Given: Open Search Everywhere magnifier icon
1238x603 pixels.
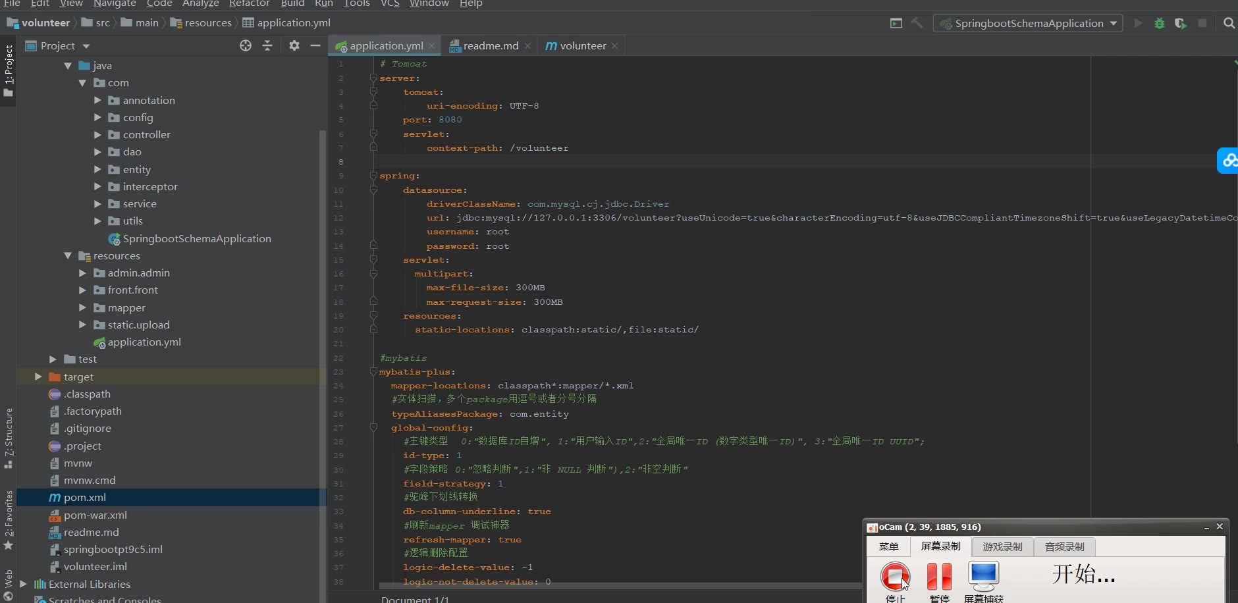Looking at the screenshot, I should coord(1229,23).
